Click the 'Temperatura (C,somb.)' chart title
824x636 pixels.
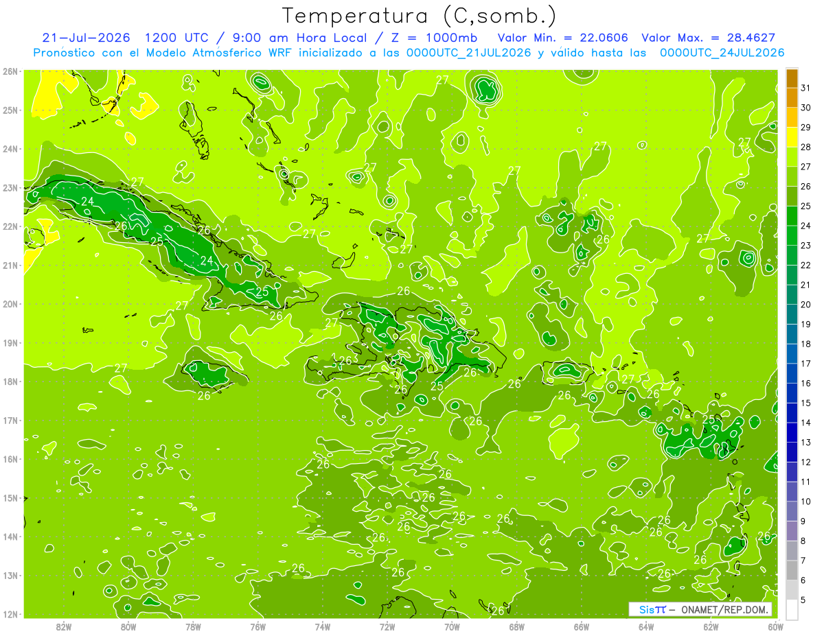pos(420,16)
